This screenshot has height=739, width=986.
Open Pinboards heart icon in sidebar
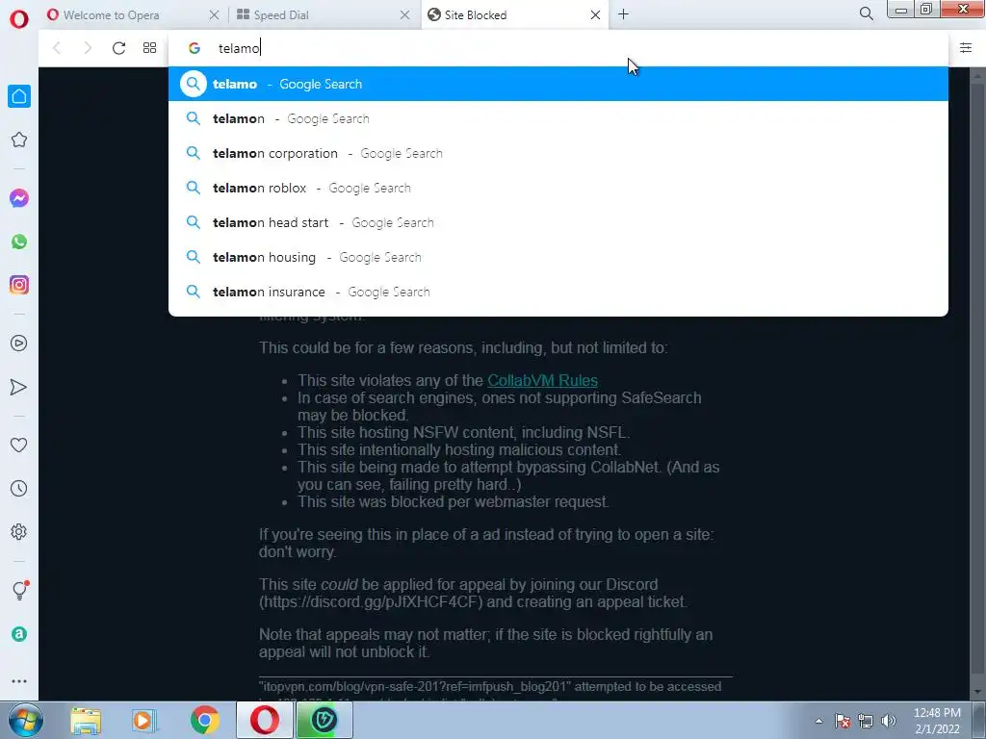19,445
